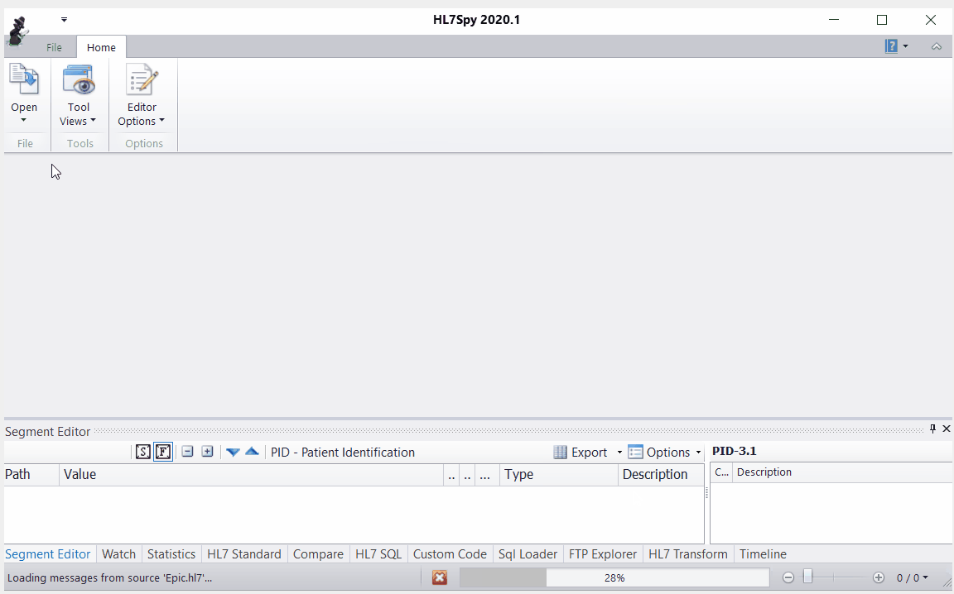This screenshot has width=954, height=594.
Task: Open the HL7 SQL tab
Action: pyautogui.click(x=378, y=553)
